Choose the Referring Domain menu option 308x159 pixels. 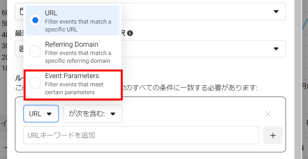72,44
